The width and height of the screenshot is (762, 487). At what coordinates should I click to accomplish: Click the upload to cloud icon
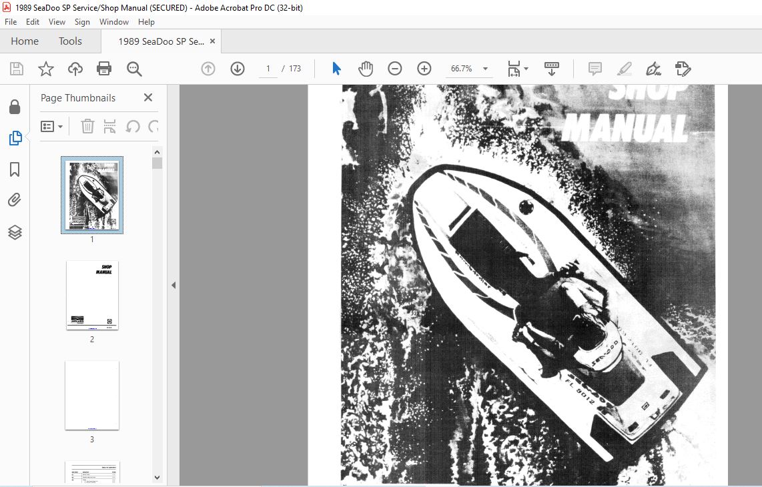pos(75,69)
